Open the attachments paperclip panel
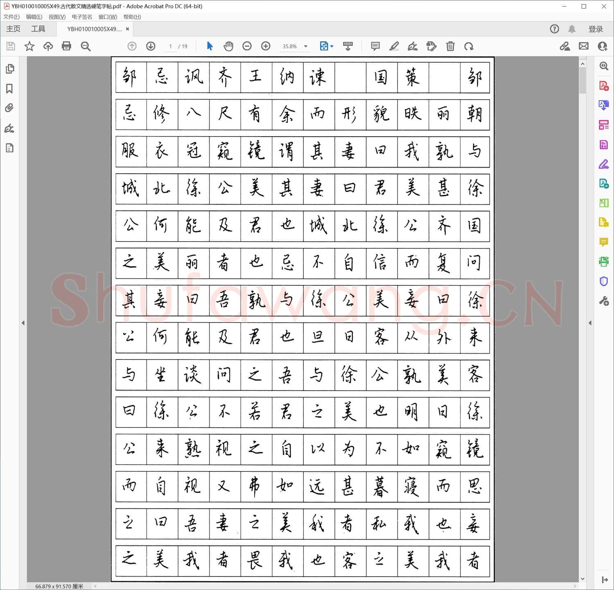 (10, 108)
